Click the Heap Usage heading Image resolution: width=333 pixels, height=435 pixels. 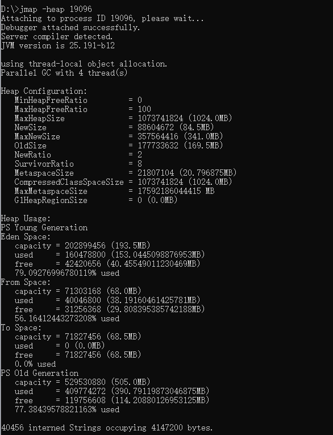coord(26,218)
